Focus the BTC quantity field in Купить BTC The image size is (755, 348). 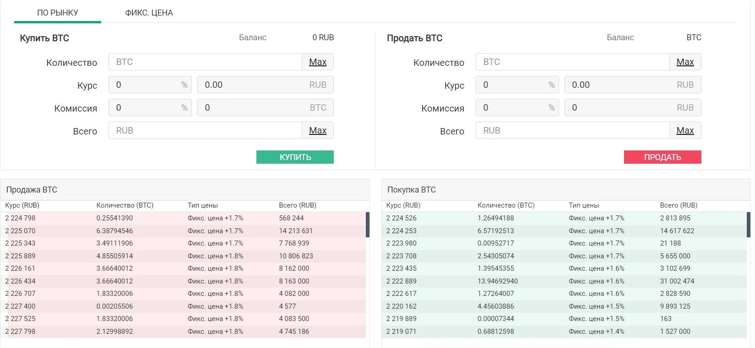(205, 62)
